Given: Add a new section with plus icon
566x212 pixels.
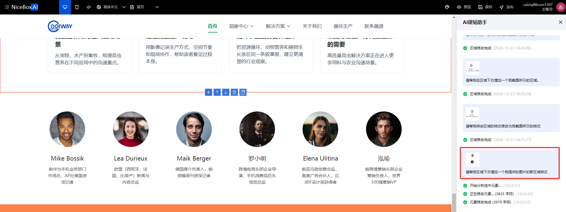Looking at the screenshot, I should point(209,92).
